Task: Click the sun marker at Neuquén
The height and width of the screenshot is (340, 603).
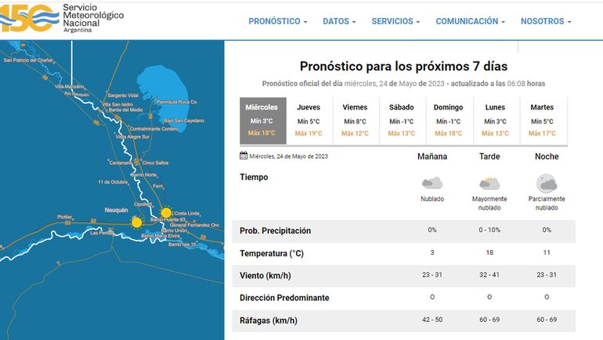Action: (137, 223)
